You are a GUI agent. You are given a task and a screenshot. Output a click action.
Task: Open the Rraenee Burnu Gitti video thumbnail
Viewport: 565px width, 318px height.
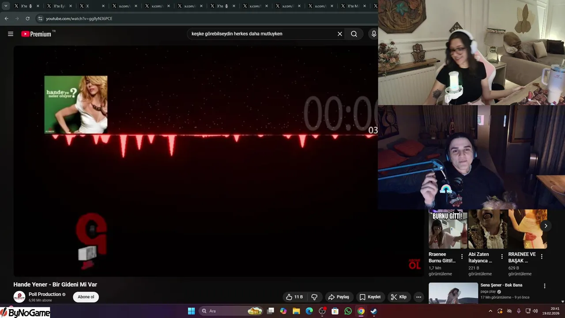tap(448, 229)
